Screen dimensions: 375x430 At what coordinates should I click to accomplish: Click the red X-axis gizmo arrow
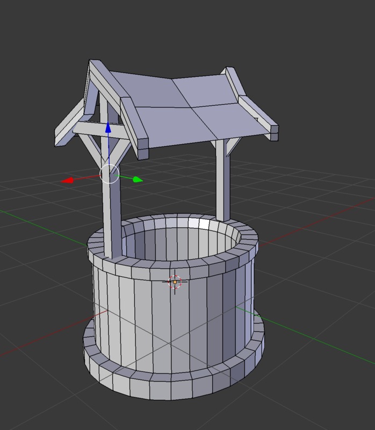[68, 181]
